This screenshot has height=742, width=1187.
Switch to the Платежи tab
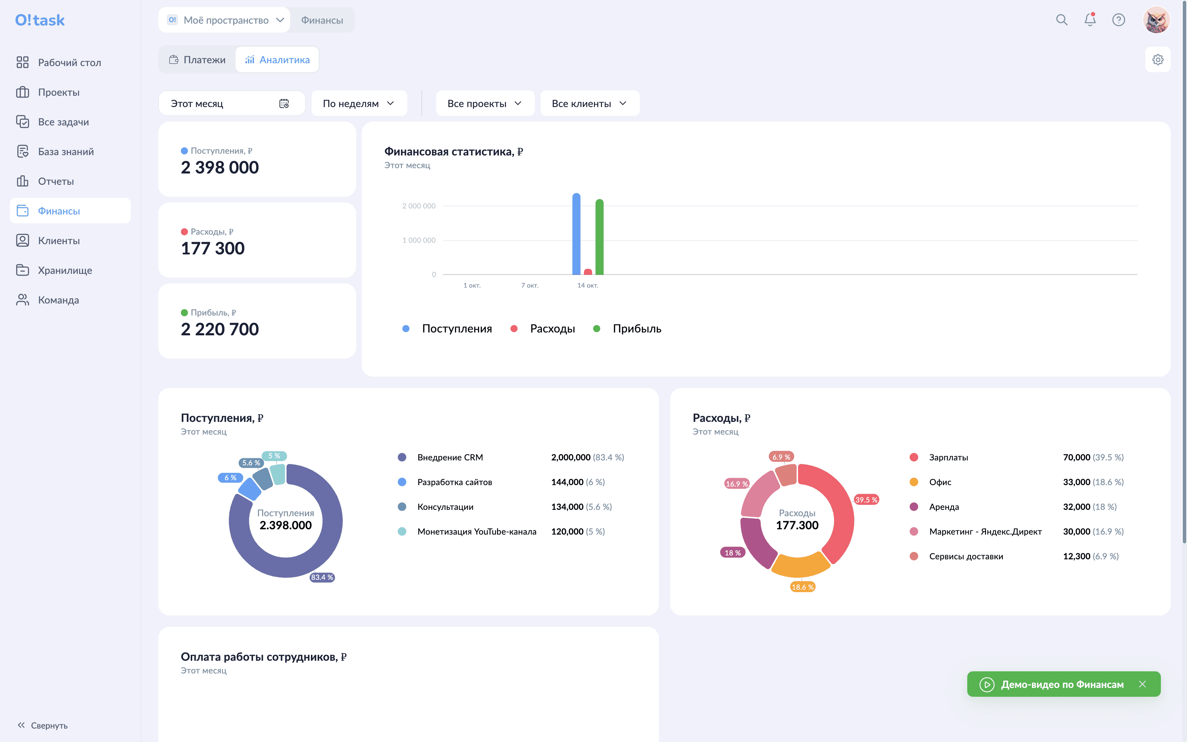point(197,59)
